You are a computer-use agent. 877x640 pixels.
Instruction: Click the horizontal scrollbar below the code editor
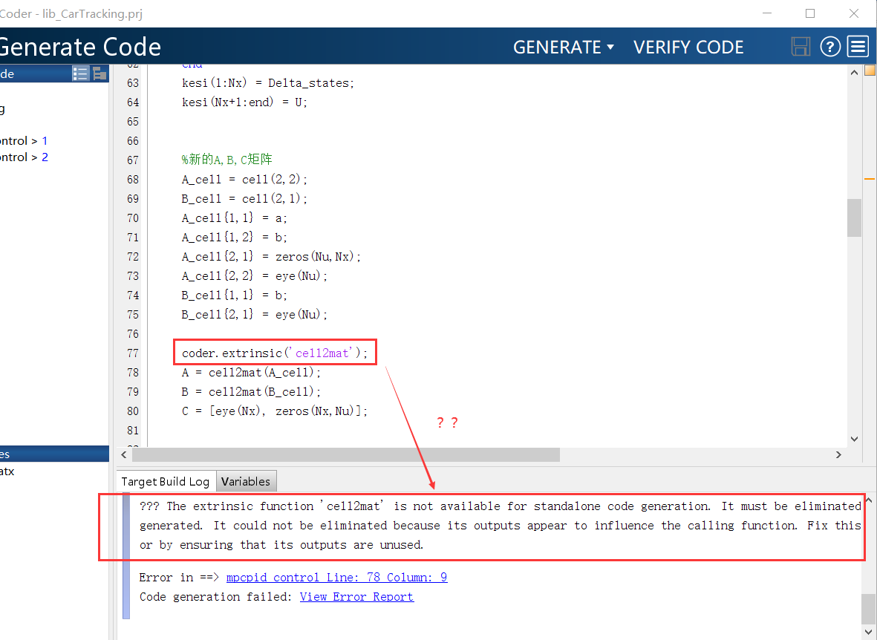342,454
